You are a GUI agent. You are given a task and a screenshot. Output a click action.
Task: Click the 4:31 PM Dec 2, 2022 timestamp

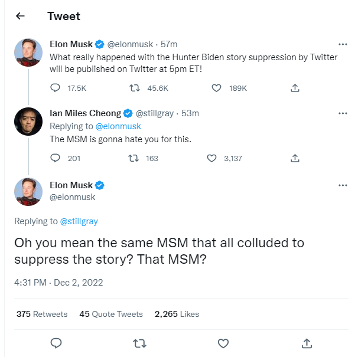click(x=58, y=283)
